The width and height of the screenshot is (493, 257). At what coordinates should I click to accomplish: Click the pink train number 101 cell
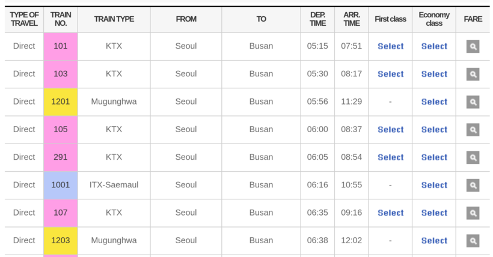61,46
